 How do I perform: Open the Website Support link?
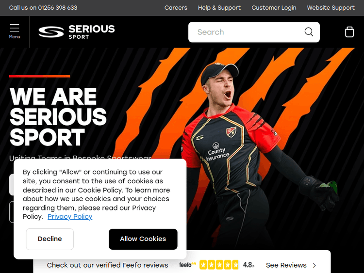click(331, 8)
